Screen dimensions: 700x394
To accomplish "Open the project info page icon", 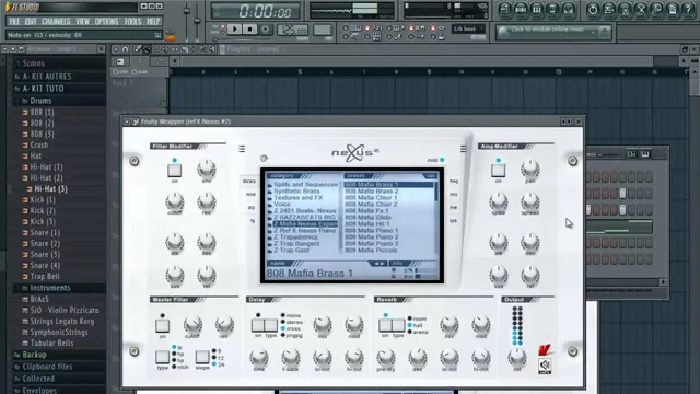I will click(673, 9).
